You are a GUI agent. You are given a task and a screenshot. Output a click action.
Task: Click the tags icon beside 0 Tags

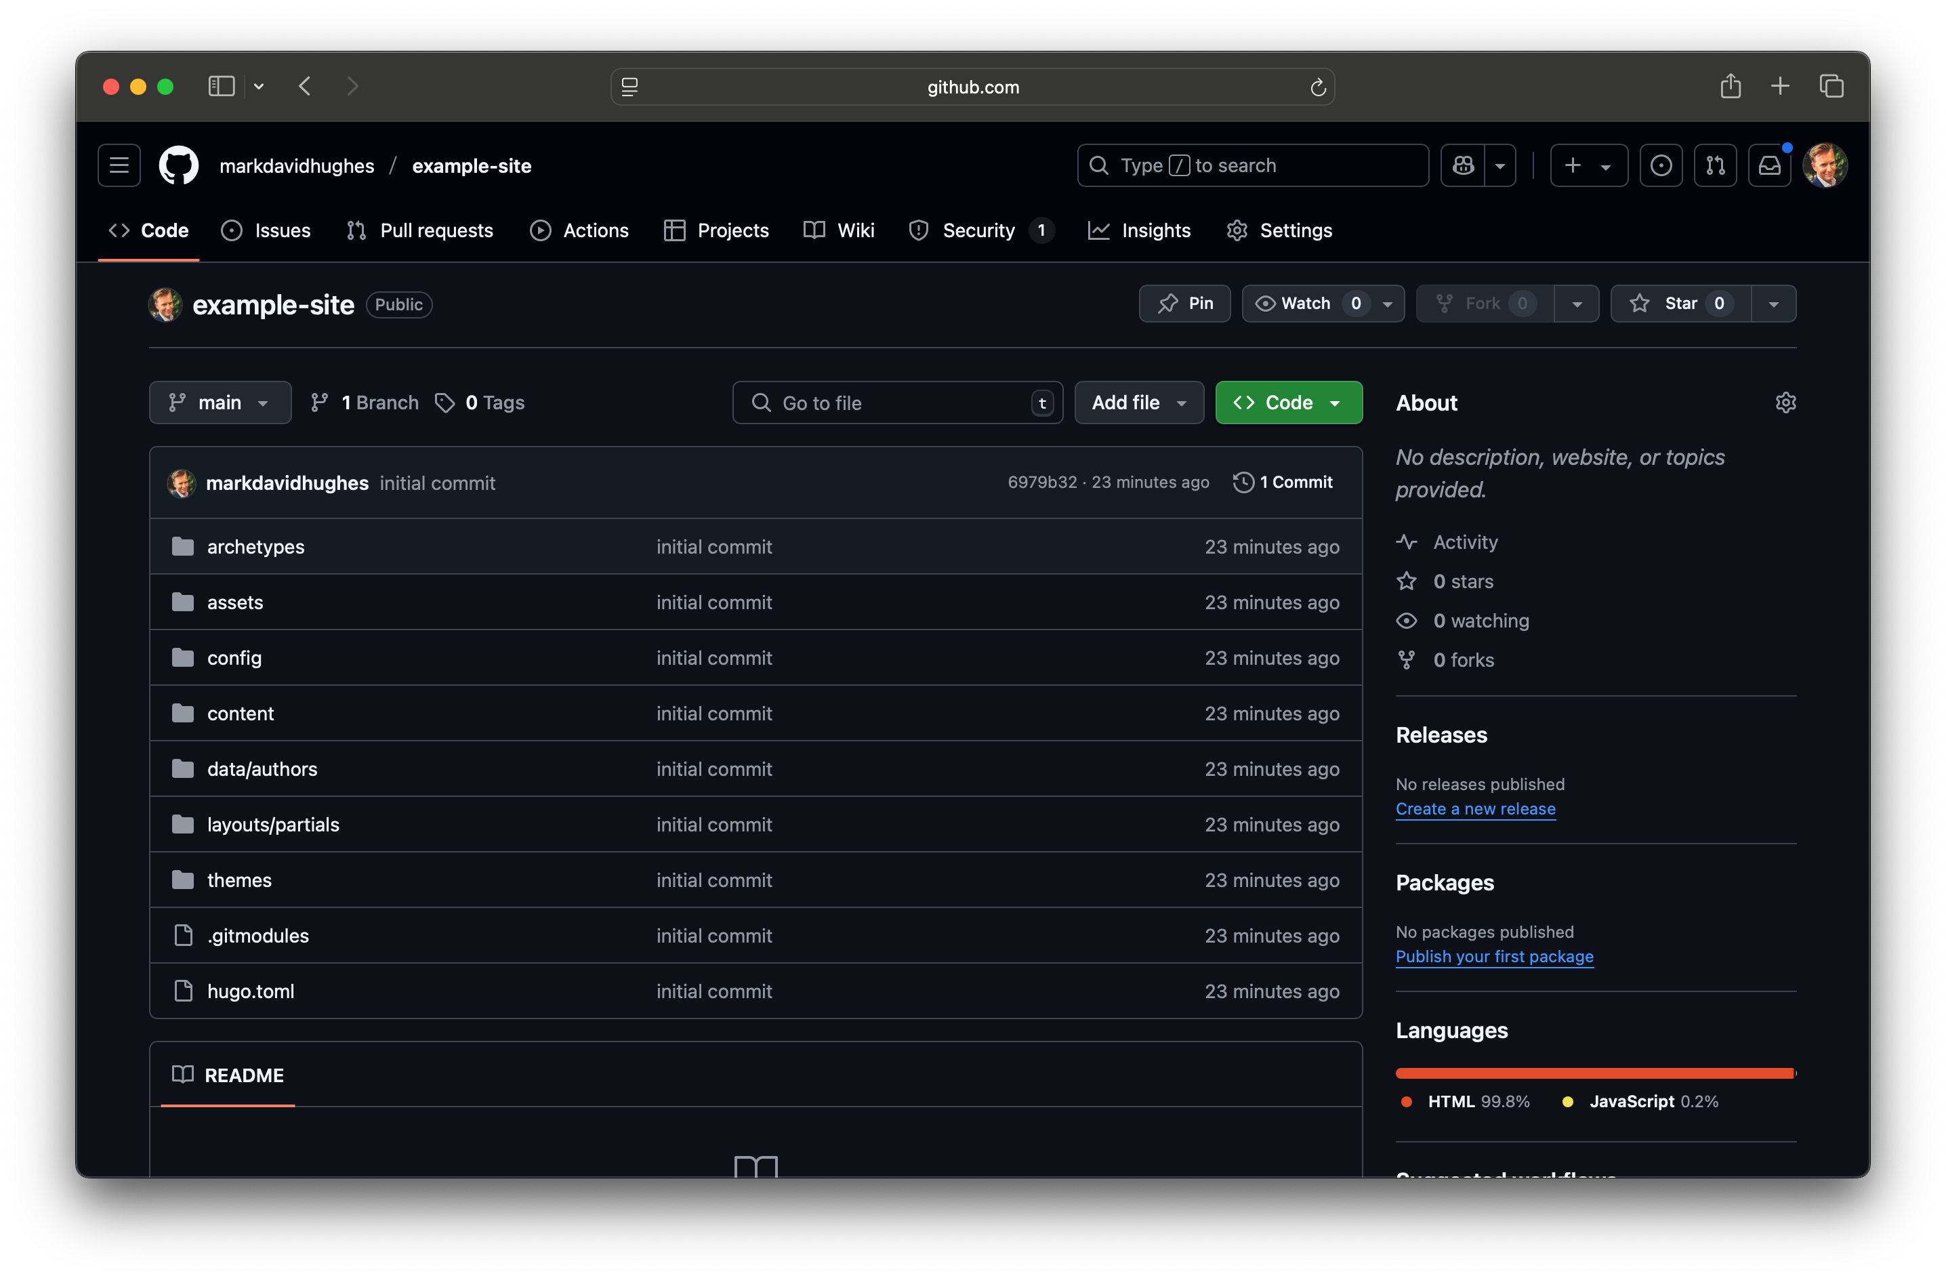click(444, 403)
